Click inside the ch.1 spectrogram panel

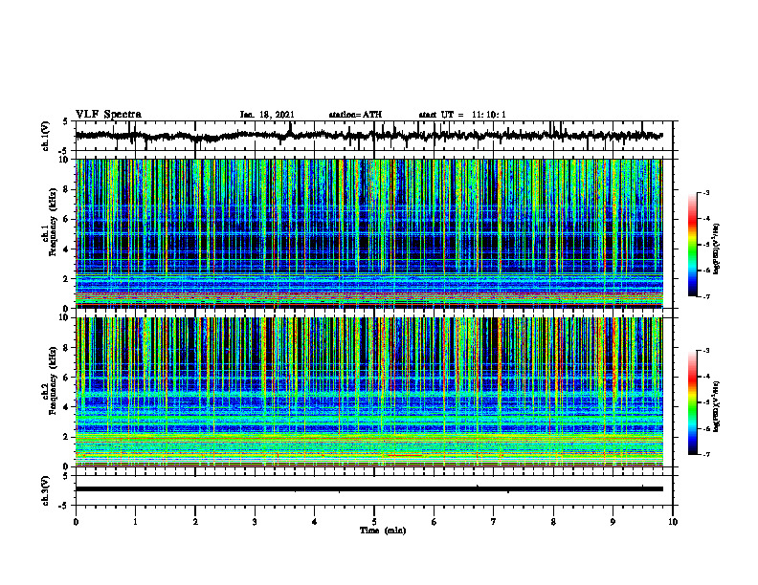pos(369,233)
